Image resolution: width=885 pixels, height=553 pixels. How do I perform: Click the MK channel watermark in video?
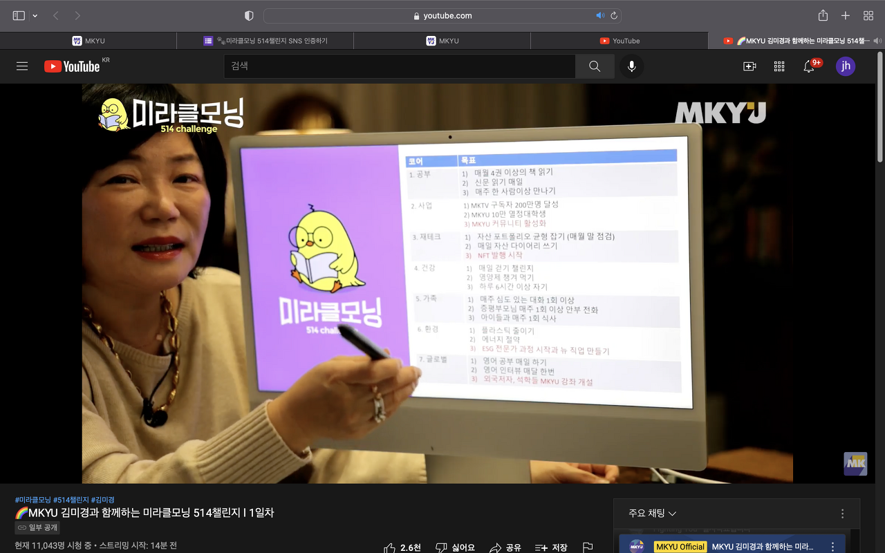855,464
